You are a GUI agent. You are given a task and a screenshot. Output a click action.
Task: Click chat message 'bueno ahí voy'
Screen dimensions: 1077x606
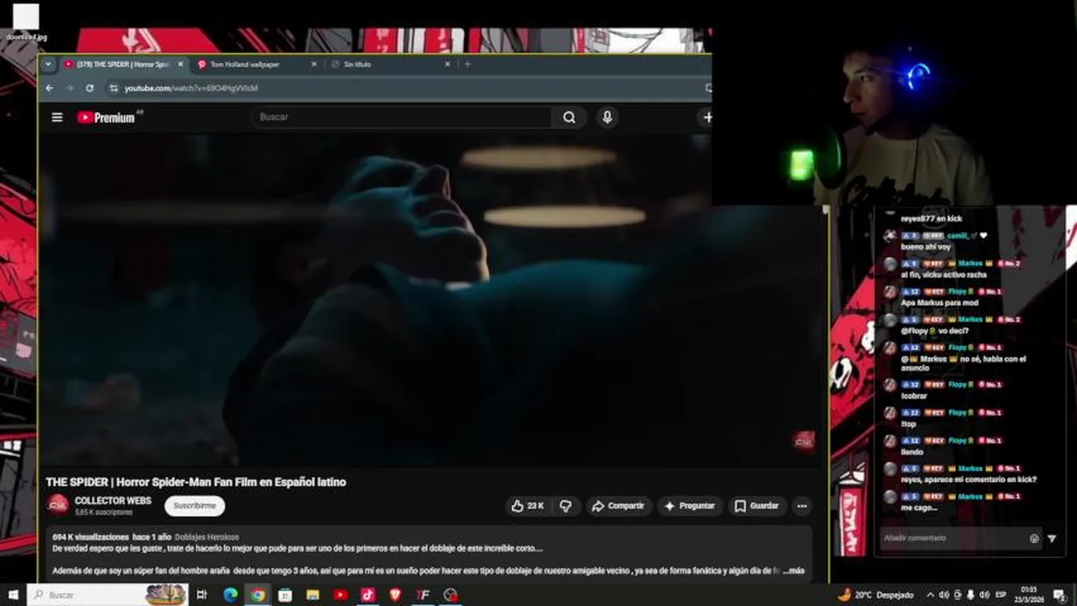point(925,247)
